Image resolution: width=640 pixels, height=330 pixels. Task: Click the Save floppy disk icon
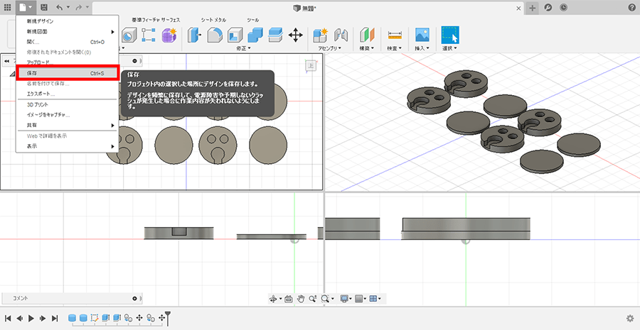[44, 7]
